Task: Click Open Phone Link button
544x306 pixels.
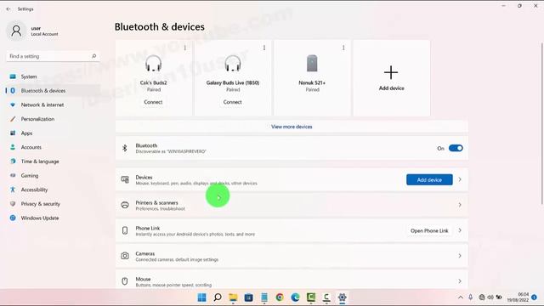Action: [429, 230]
